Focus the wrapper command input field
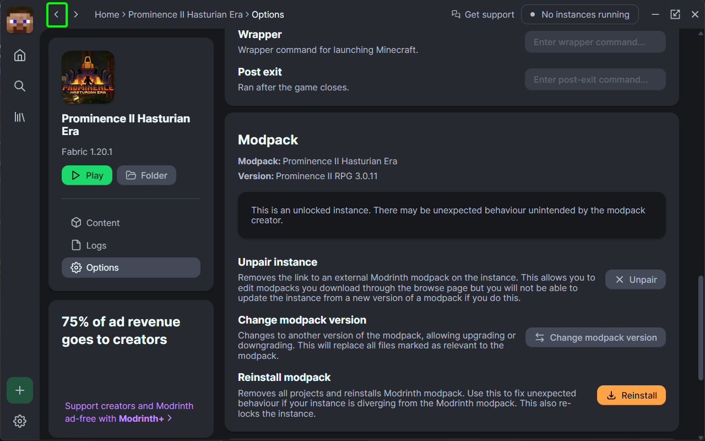 pos(595,42)
